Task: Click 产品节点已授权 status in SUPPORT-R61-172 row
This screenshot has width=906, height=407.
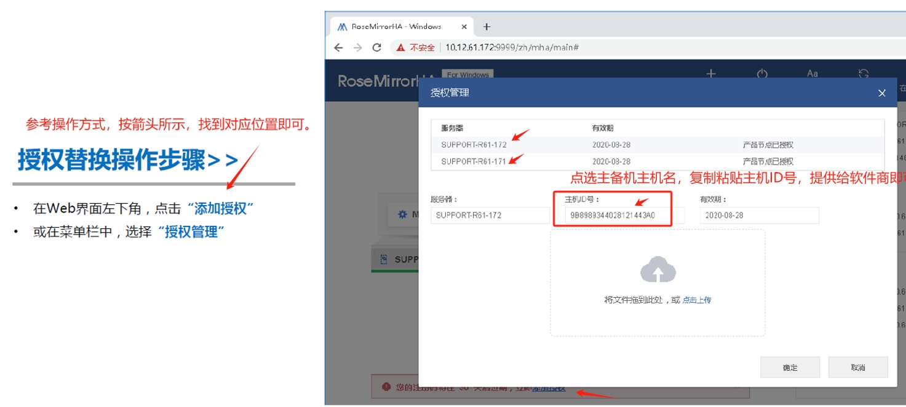Action: 768,145
